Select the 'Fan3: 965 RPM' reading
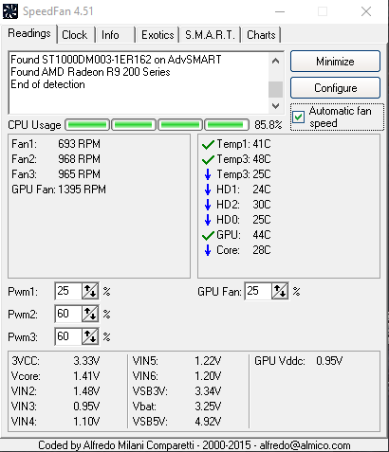This screenshot has height=452, width=389. [56, 174]
